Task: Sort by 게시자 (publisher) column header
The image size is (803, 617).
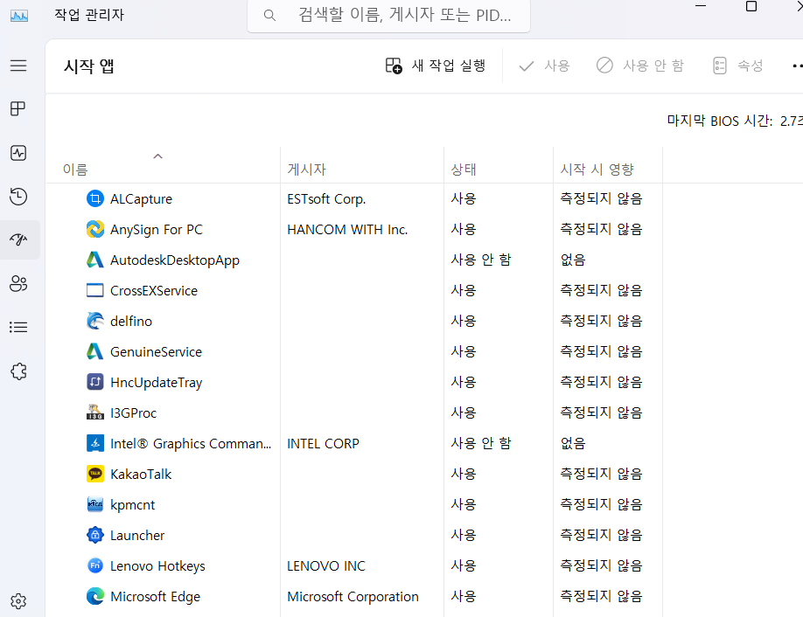Action: pos(307,170)
